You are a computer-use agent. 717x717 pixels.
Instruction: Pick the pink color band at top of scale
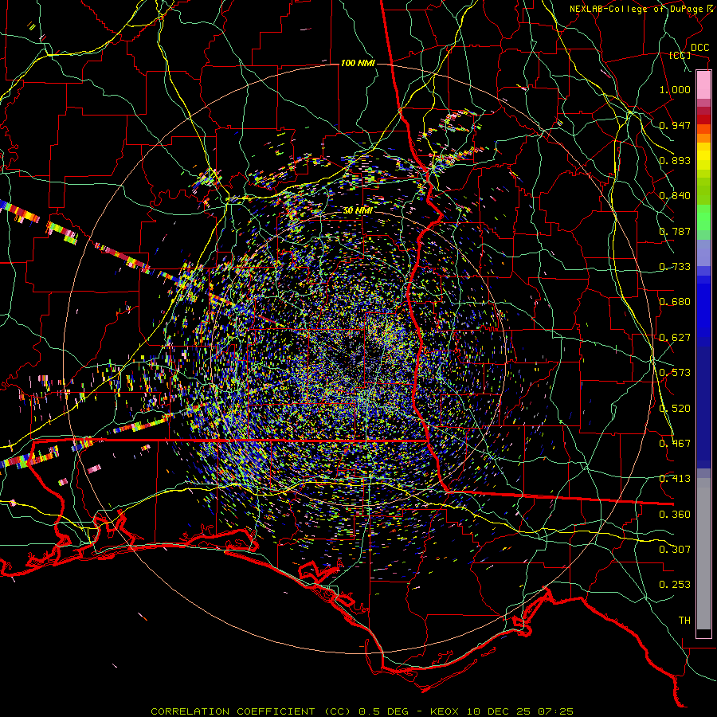pos(703,84)
